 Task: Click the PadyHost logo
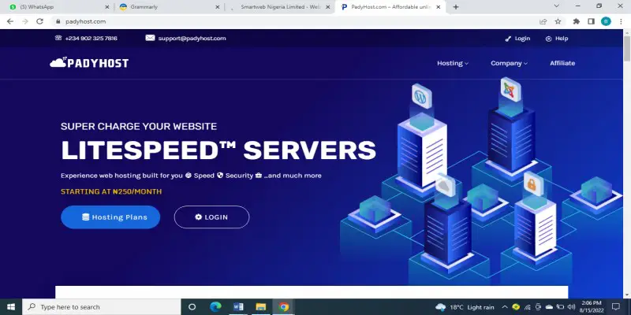click(89, 63)
